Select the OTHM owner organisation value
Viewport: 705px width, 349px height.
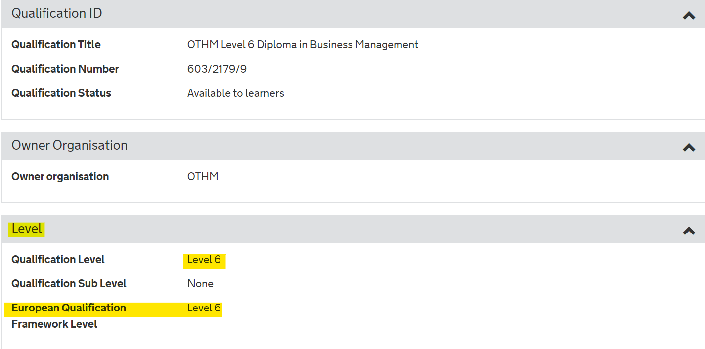[x=203, y=177]
